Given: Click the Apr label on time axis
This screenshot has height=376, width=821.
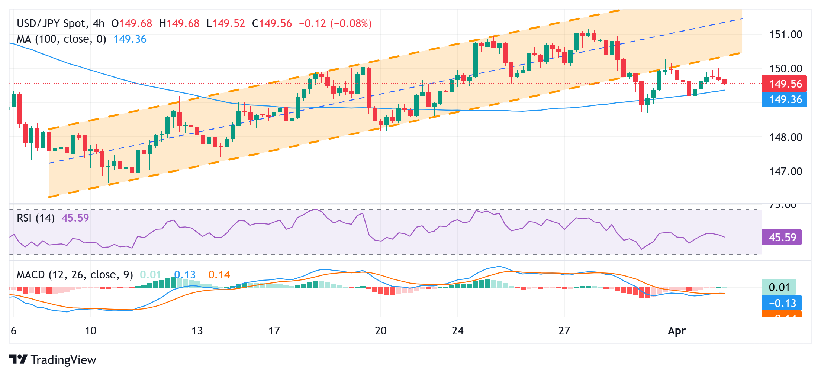Looking at the screenshot, I should [x=677, y=331].
